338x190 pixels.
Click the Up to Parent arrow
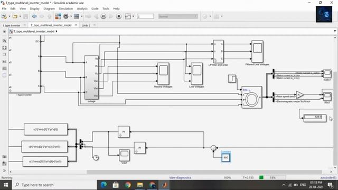click(x=49, y=16)
